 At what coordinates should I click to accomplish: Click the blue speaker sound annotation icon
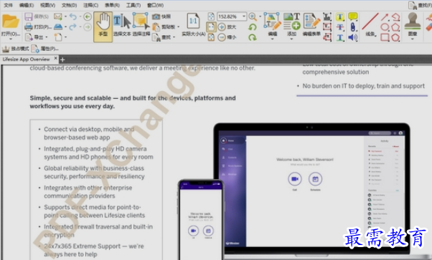[x=352, y=37]
